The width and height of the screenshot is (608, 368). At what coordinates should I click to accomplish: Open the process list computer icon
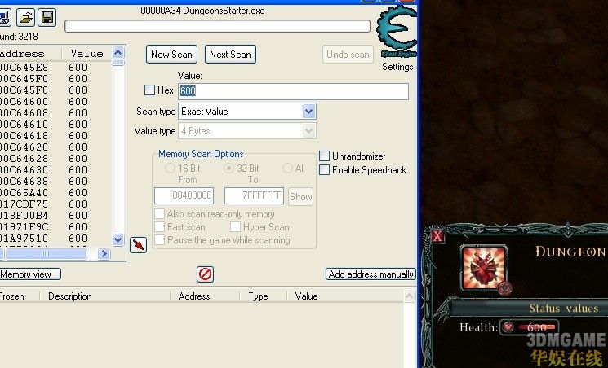pyautogui.click(x=5, y=17)
